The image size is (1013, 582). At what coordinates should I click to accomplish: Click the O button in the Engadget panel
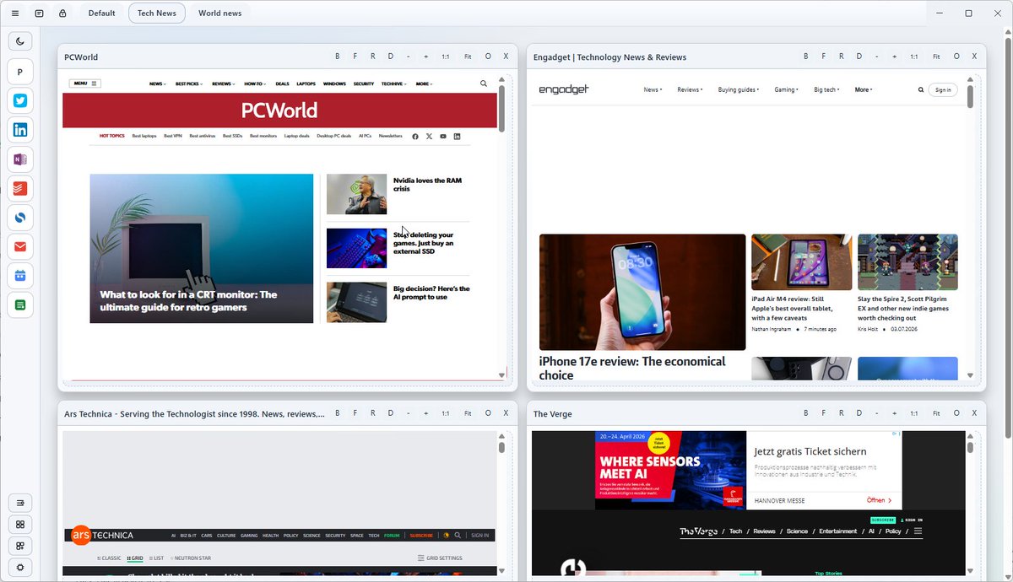coord(956,57)
